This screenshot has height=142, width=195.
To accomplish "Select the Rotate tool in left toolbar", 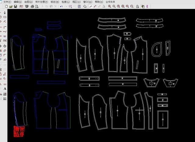I will point(5,46).
